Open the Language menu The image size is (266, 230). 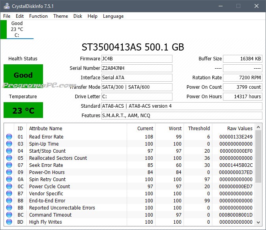tap(113, 16)
